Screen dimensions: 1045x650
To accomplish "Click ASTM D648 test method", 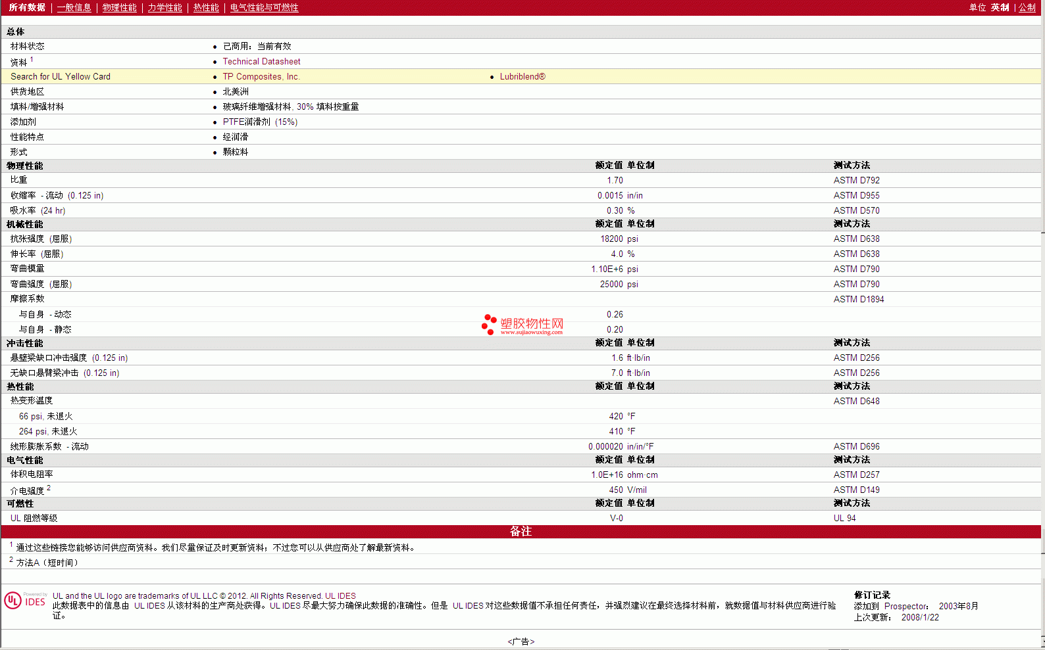I will [x=856, y=401].
